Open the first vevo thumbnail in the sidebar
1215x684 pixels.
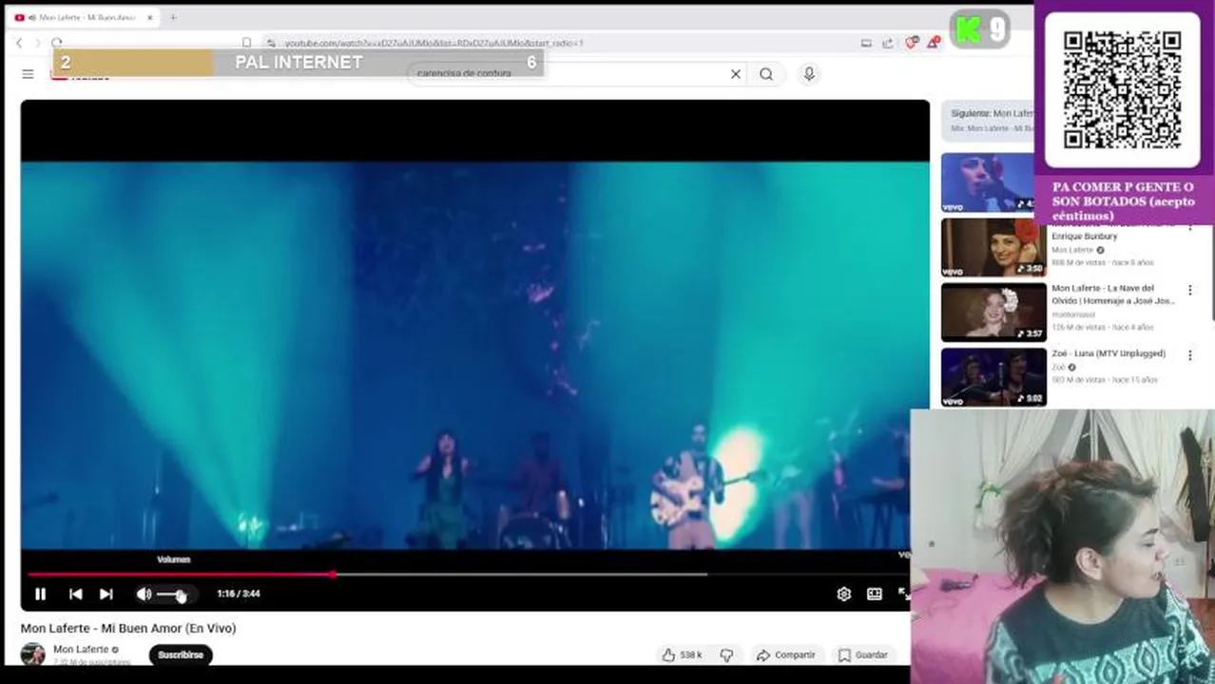click(989, 182)
